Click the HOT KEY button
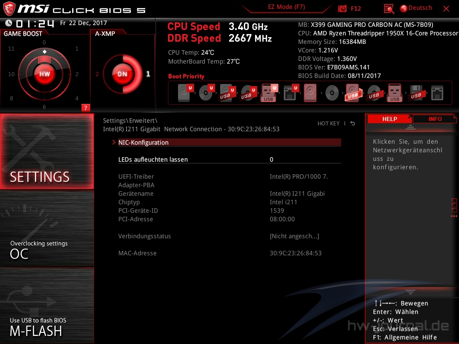 click(329, 124)
